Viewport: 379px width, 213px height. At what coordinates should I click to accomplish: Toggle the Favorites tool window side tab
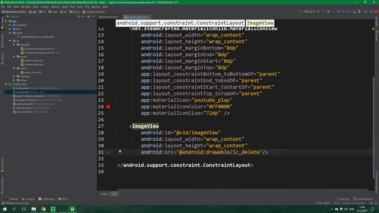(2, 165)
